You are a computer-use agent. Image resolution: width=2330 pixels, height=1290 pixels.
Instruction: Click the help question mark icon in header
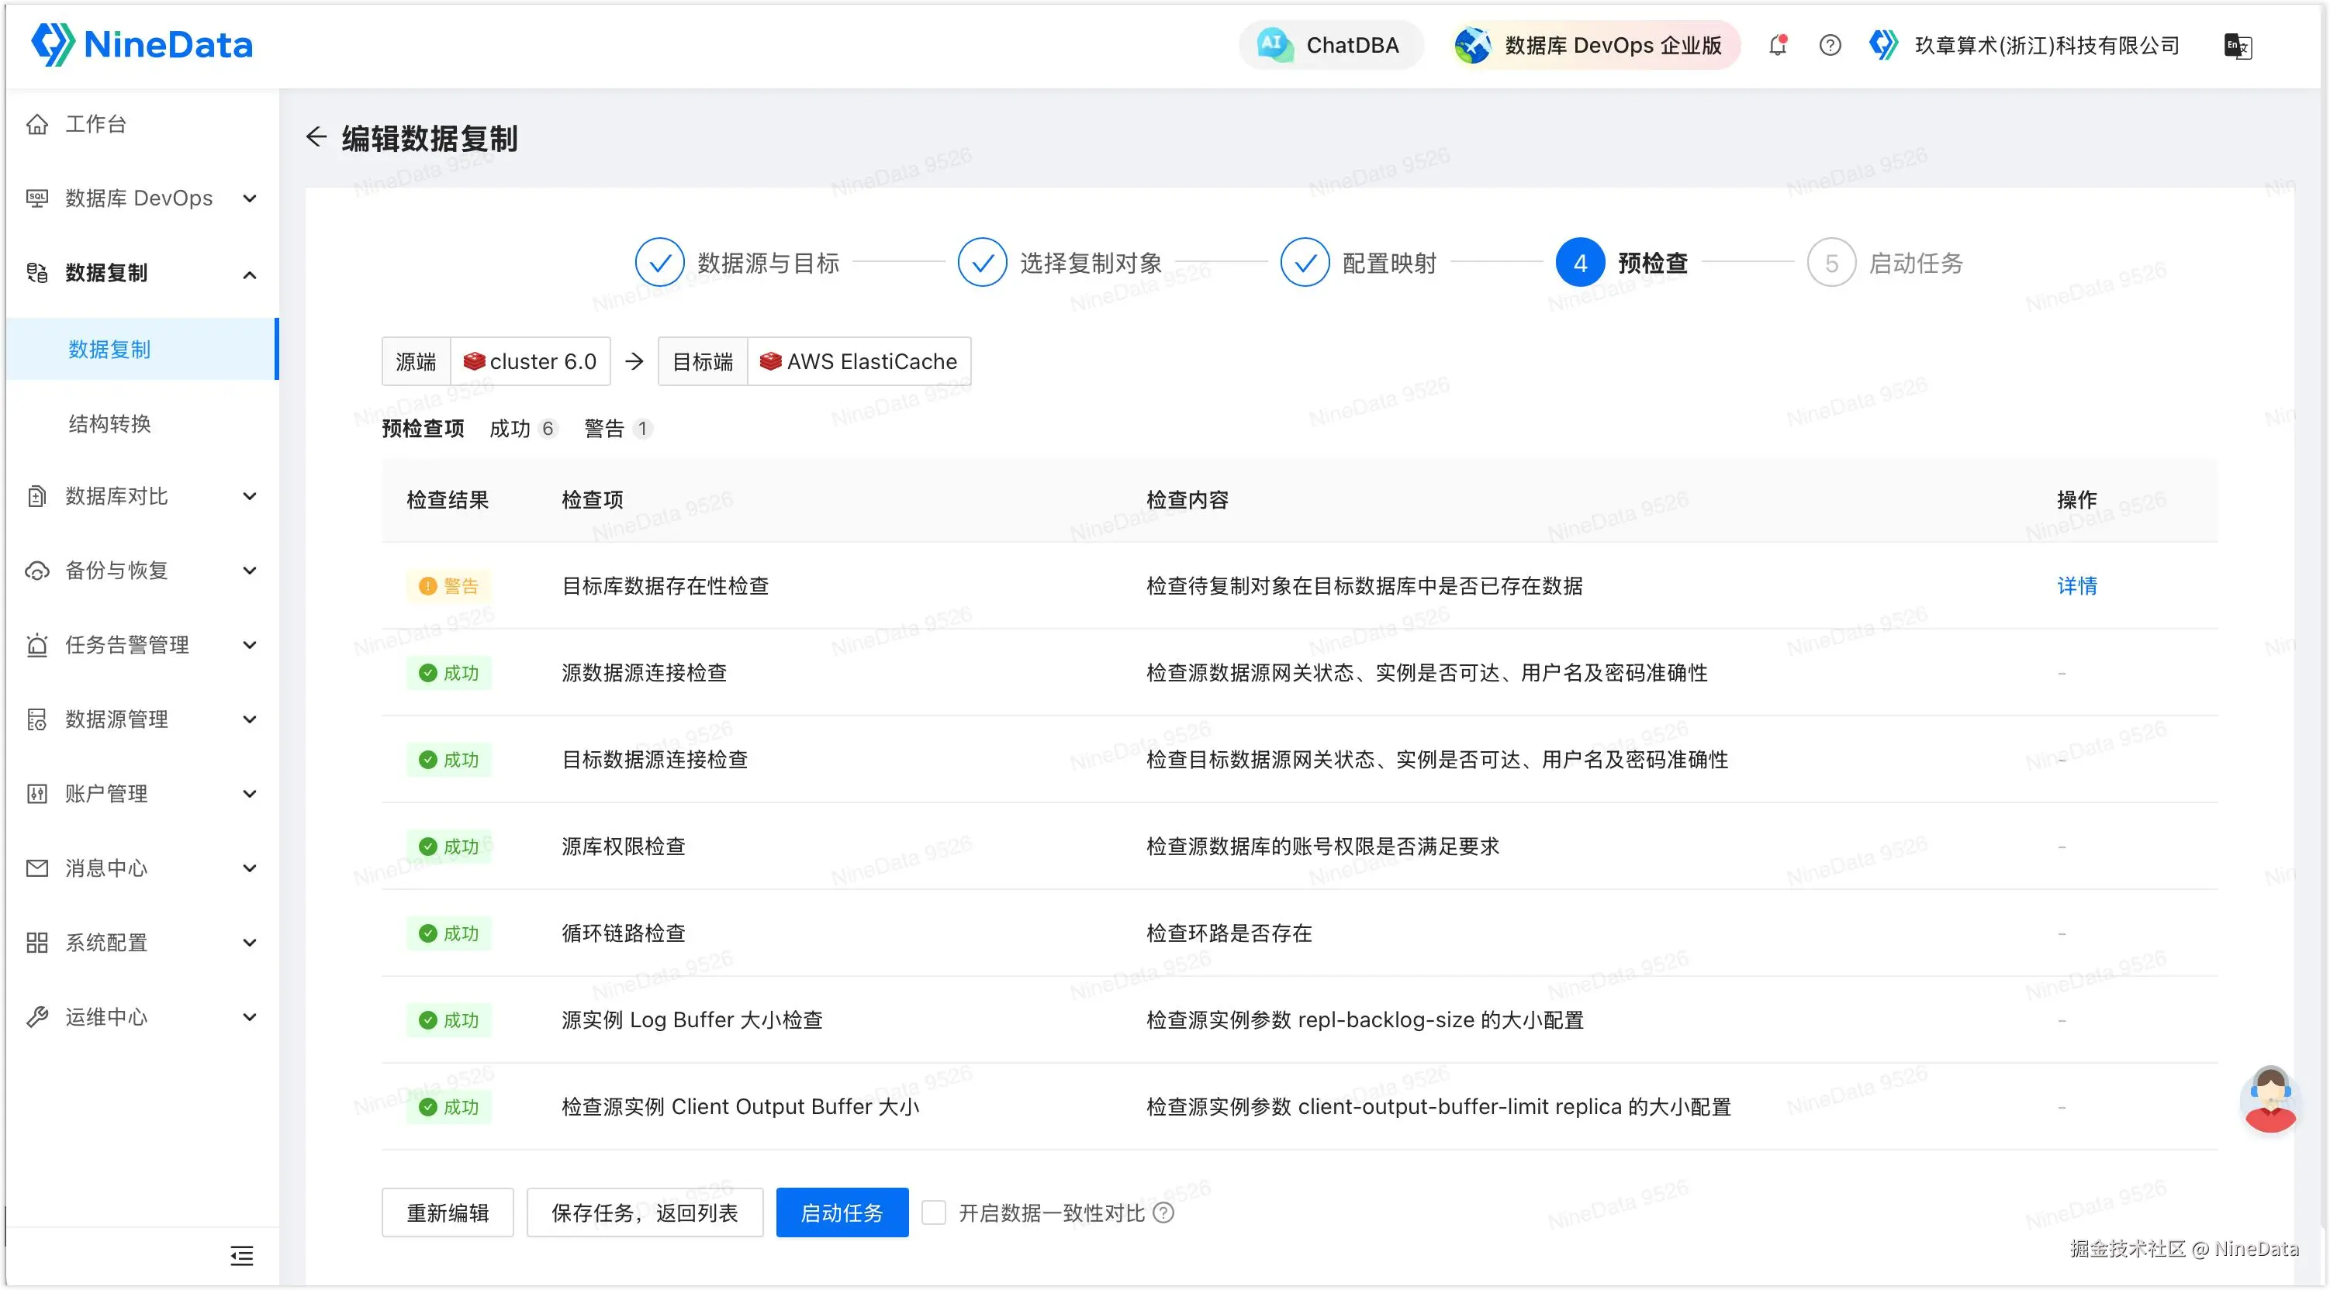click(x=1830, y=45)
